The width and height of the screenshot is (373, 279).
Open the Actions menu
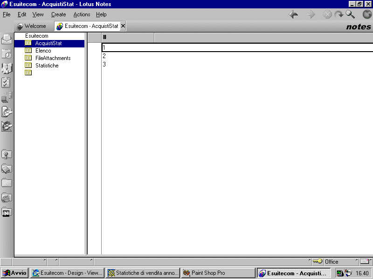coord(82,15)
